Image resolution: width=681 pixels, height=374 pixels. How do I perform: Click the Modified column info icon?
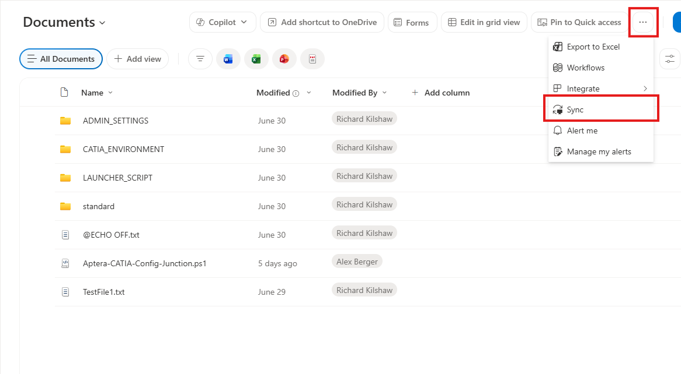coord(296,93)
